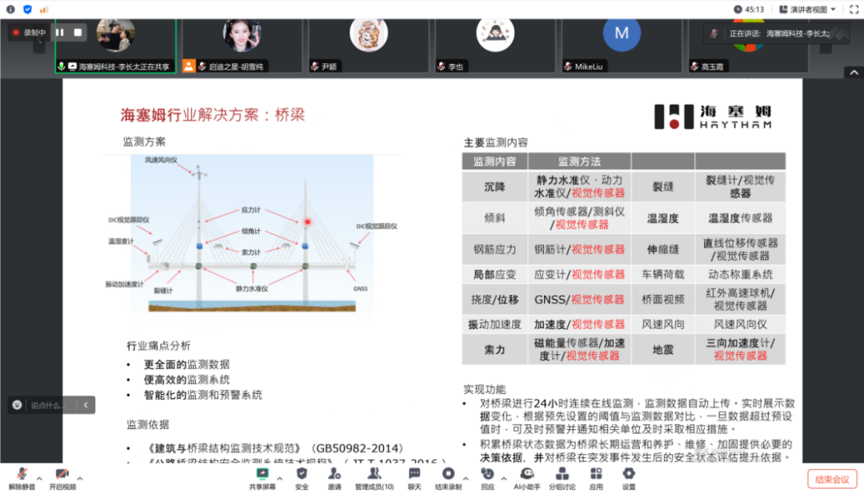Click the 海塞姆 HAYTHAM logo

pyautogui.click(x=713, y=117)
